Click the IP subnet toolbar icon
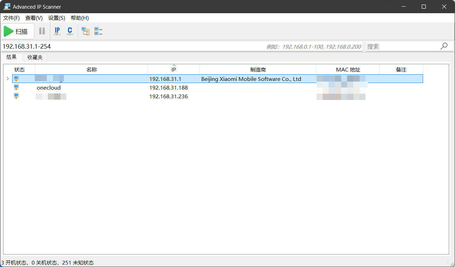 57,31
